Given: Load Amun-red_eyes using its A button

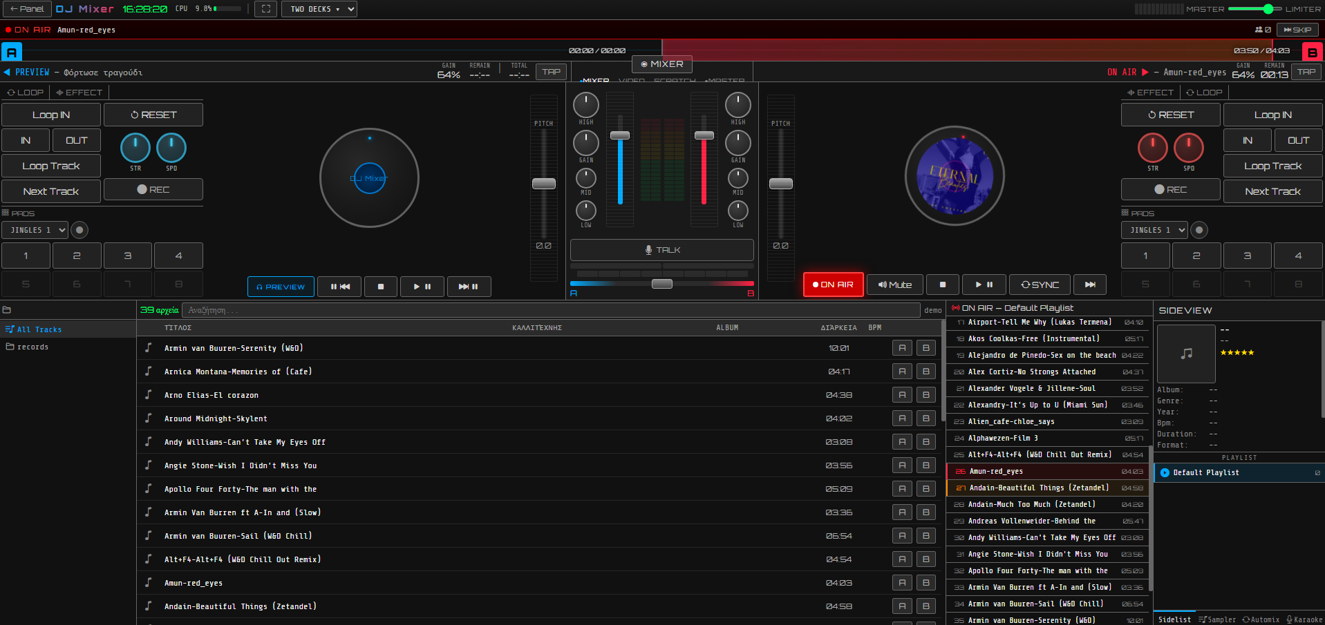Looking at the screenshot, I should [902, 582].
